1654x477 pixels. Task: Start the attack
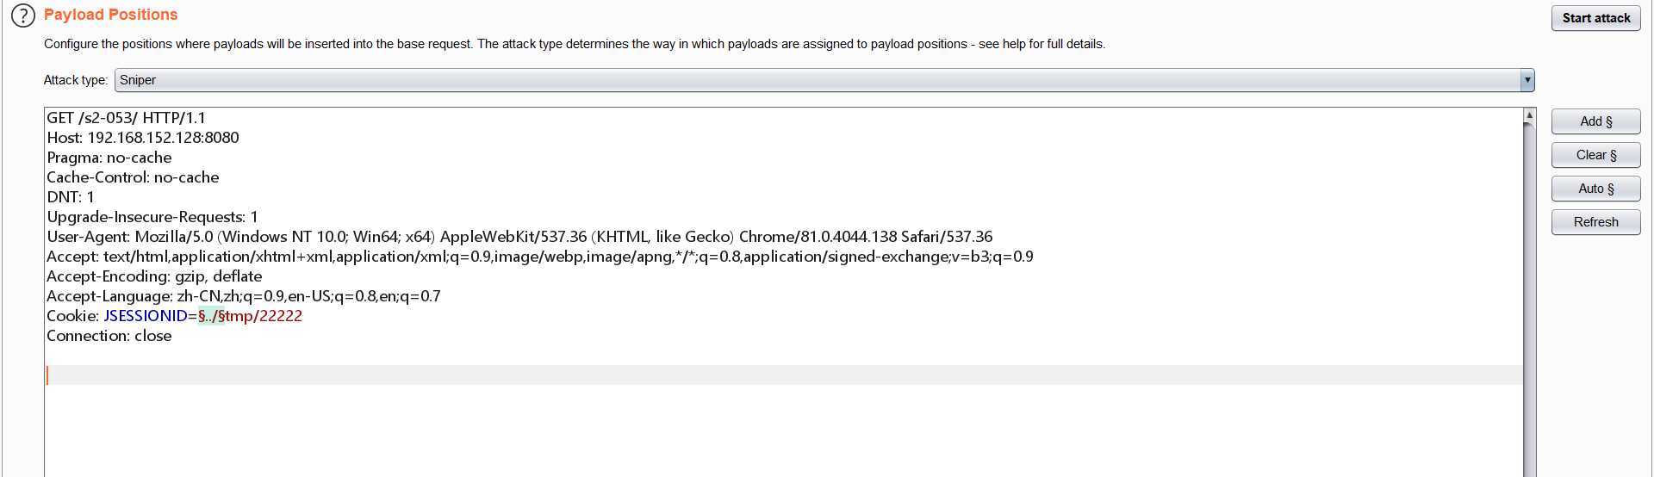1595,18
